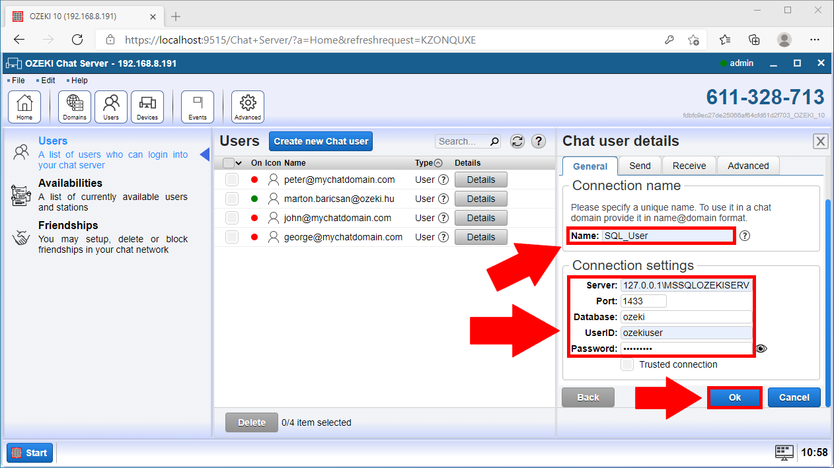Click inside the Search field
Viewport: 834px width, 468px height.
click(x=463, y=141)
